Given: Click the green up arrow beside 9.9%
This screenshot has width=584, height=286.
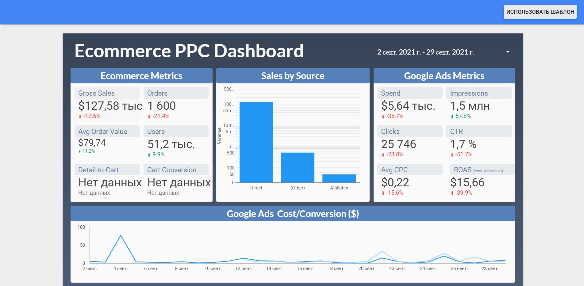Looking at the screenshot, I should pos(149,155).
